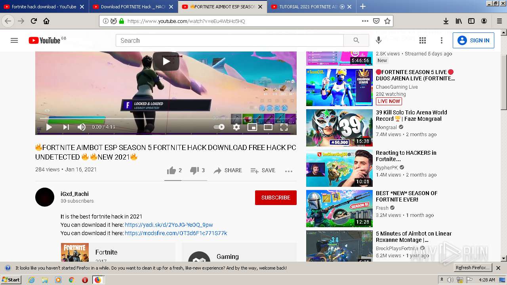Viewport: 507px width, 285px height.
Task: Open YouTube settings three-dot menu
Action: click(x=442, y=40)
